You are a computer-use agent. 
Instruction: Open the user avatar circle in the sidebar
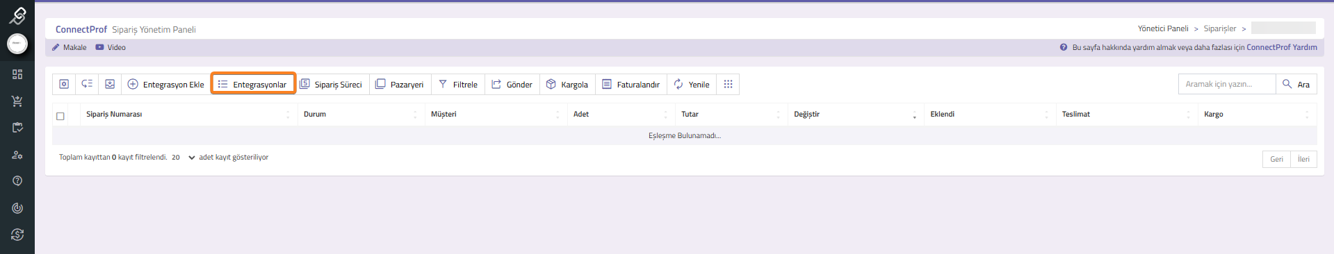coord(17,44)
